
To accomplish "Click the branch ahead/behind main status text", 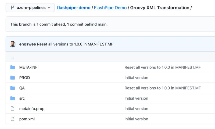I will click(59, 24).
